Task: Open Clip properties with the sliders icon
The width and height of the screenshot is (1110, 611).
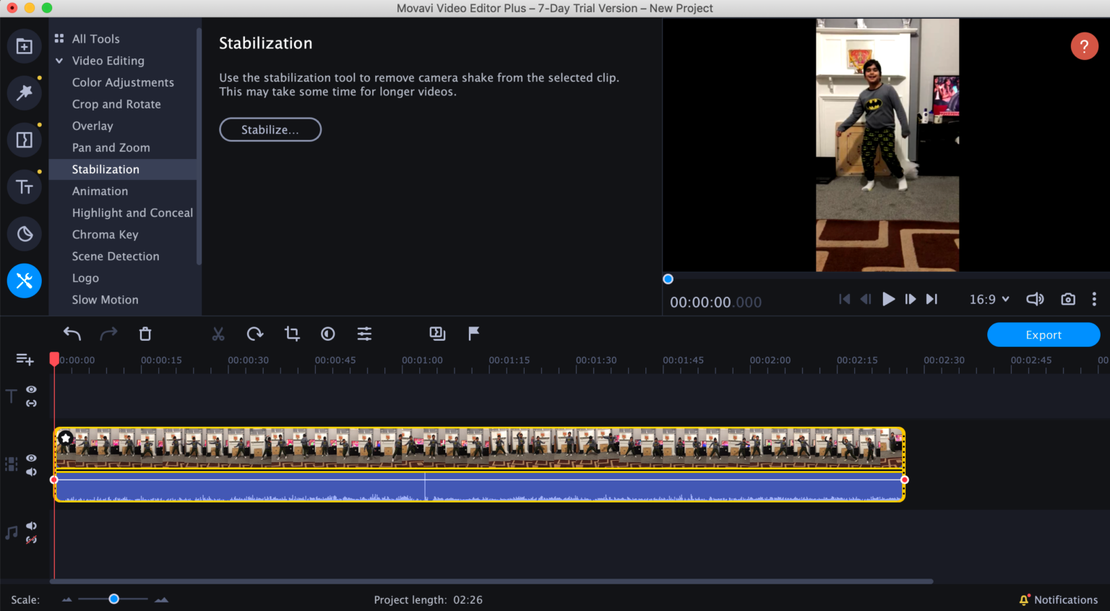Action: [364, 334]
